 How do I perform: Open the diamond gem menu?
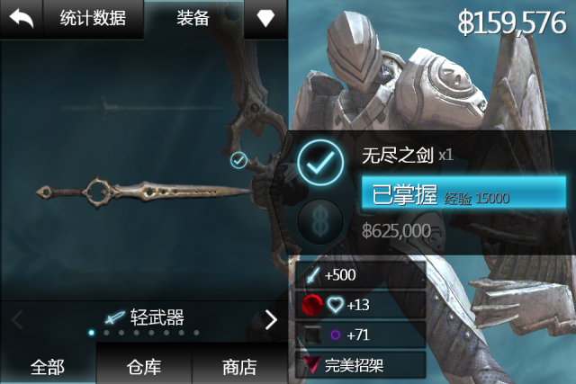[265, 18]
